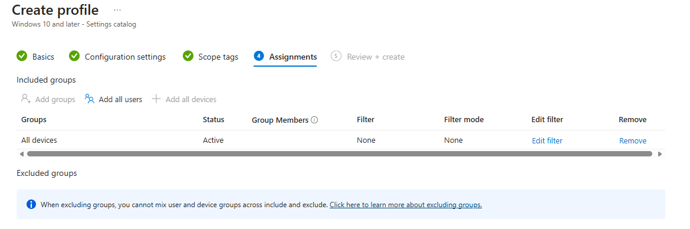Click the Group Members info icon

click(314, 120)
